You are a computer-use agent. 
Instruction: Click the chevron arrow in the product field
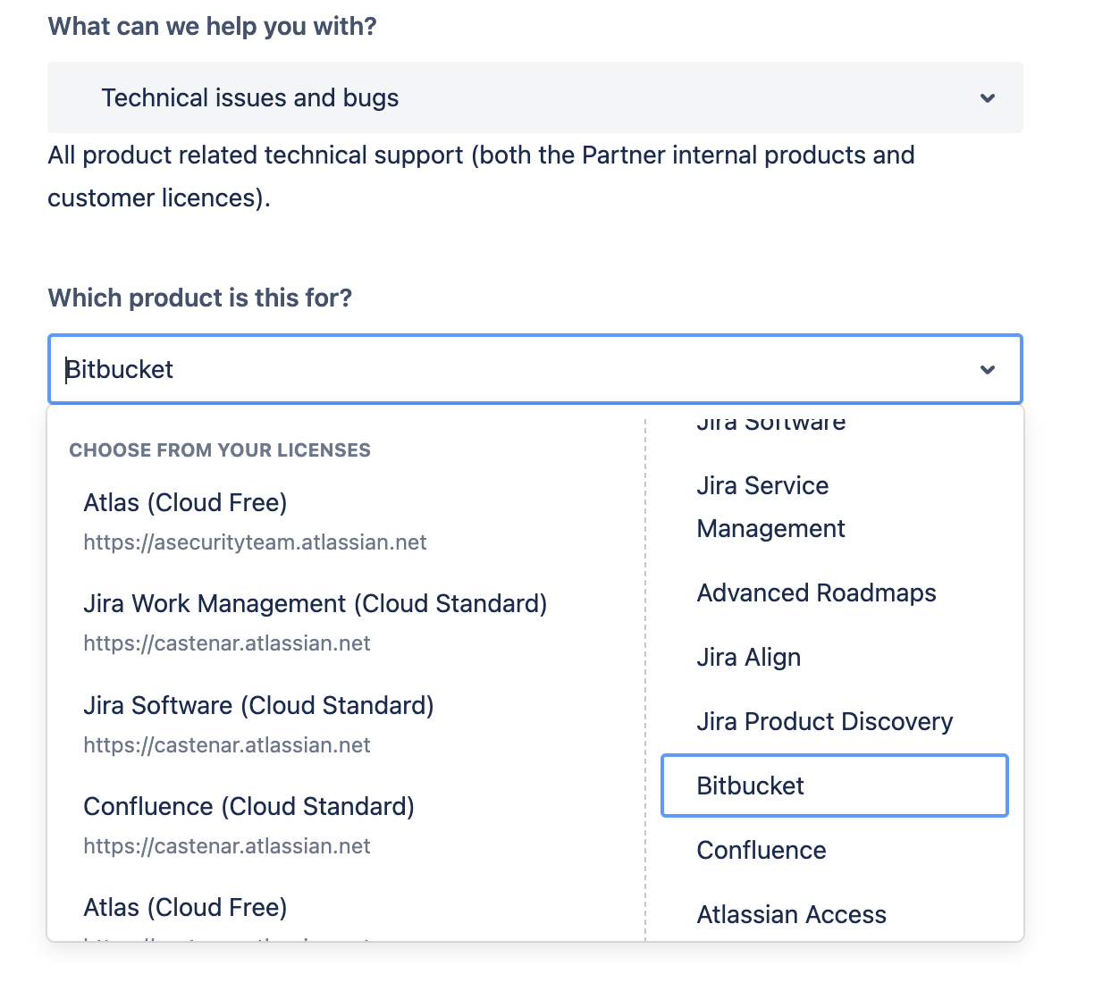click(987, 370)
